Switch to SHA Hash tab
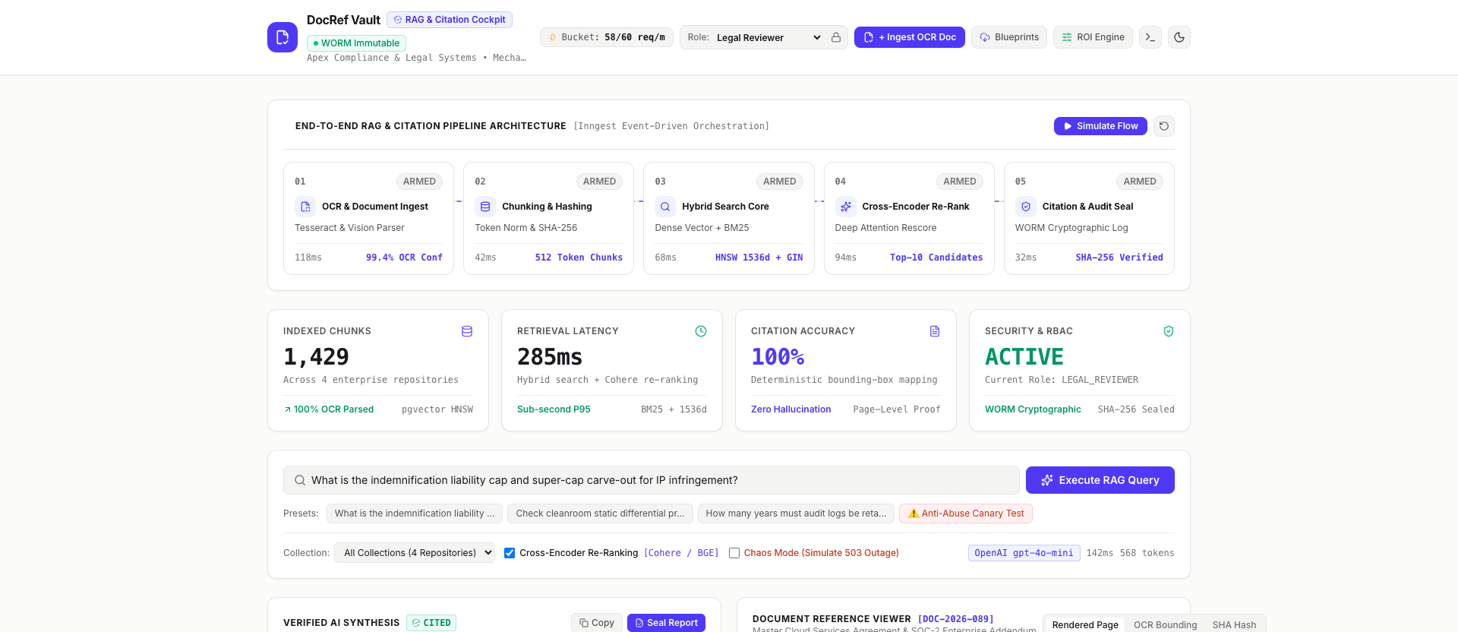Screen dimensions: 1458x632 [1234, 625]
